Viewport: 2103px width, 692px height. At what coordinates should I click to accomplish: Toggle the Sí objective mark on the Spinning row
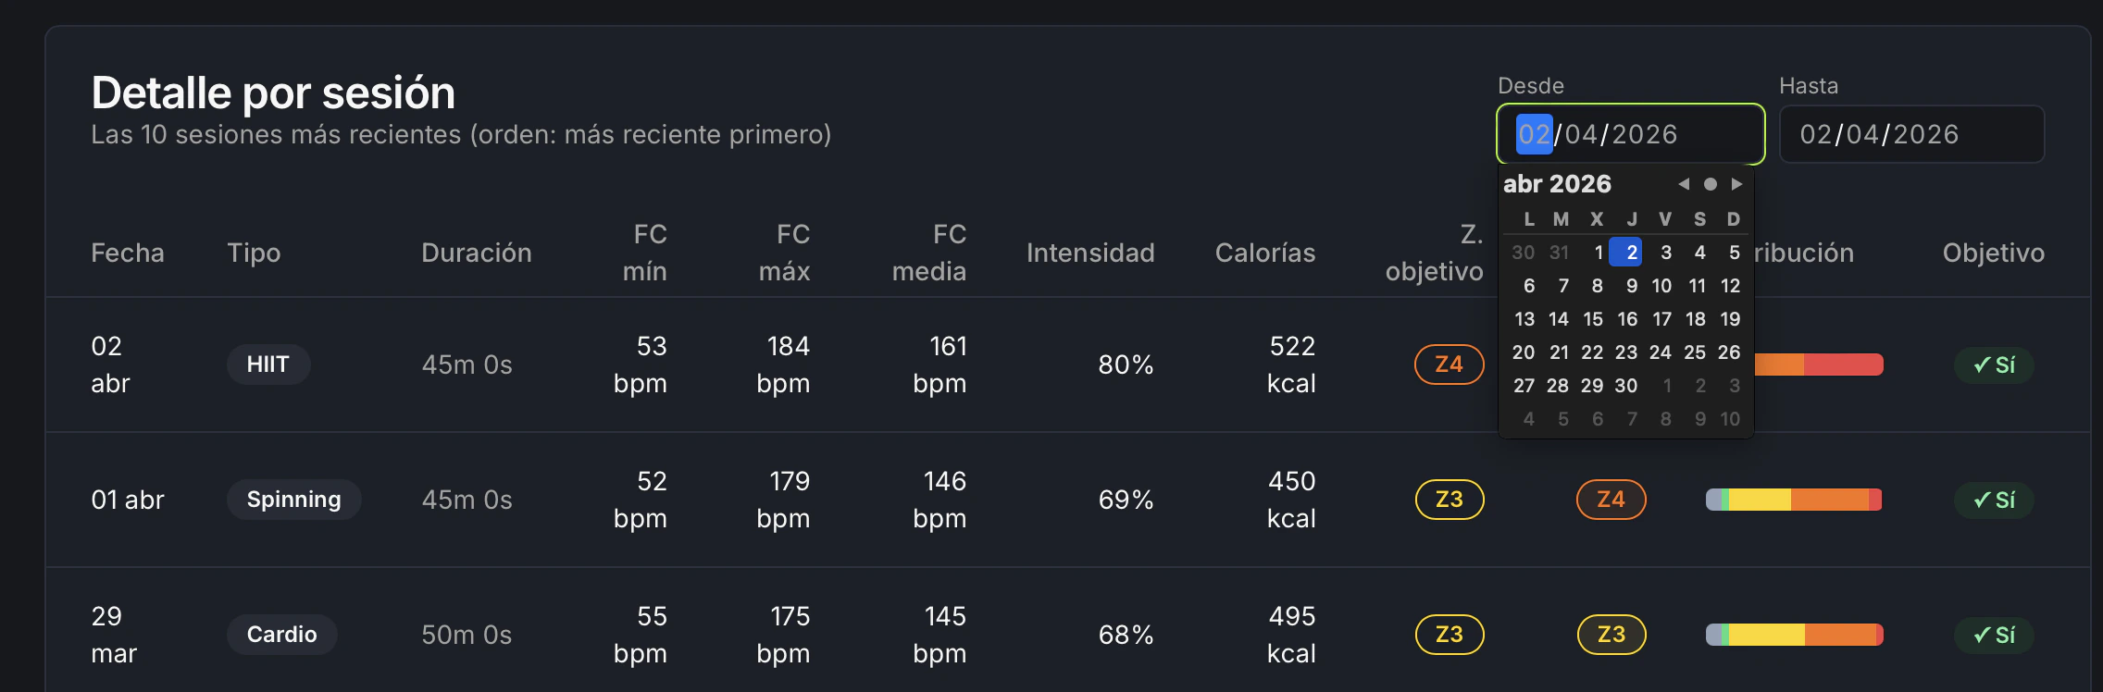(x=1991, y=500)
